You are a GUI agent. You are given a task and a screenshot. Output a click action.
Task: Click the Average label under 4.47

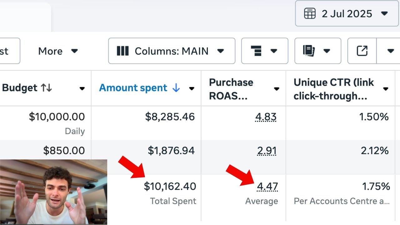(262, 201)
